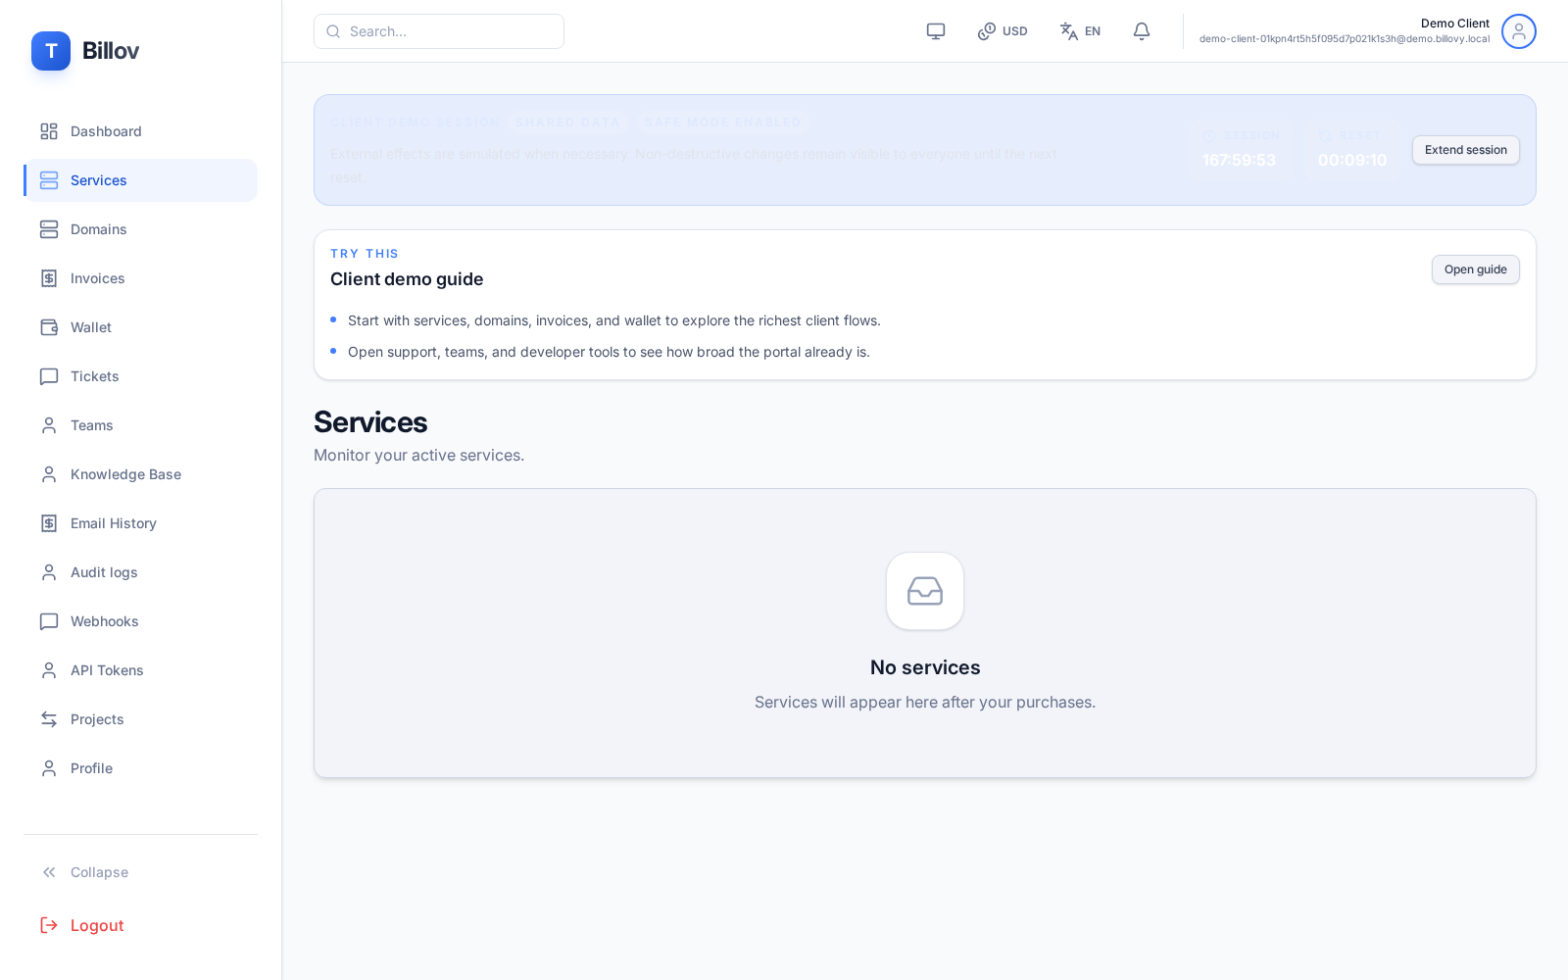Open the Knowledge Base menu entry
This screenshot has width=1568, height=980.
point(124,474)
